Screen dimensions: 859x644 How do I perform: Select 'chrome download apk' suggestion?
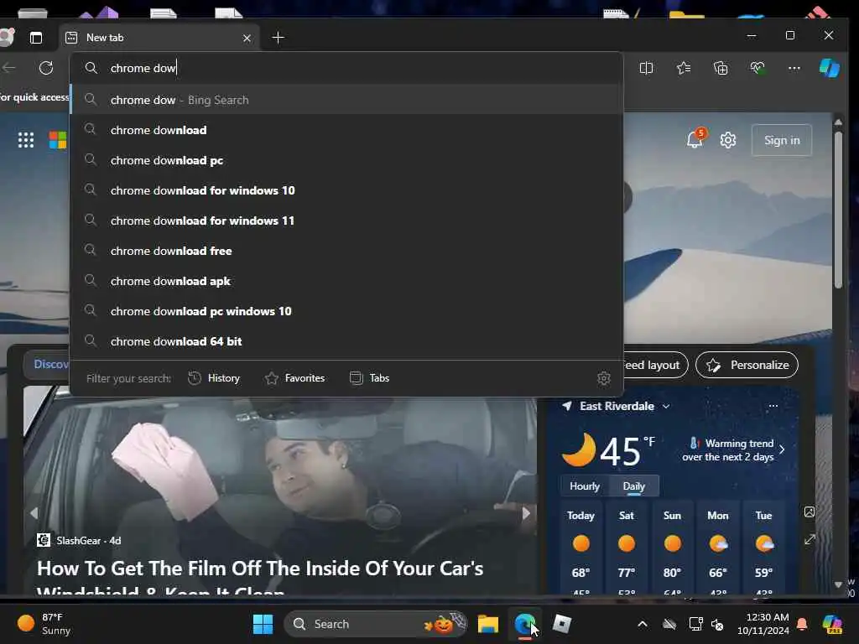(346, 280)
